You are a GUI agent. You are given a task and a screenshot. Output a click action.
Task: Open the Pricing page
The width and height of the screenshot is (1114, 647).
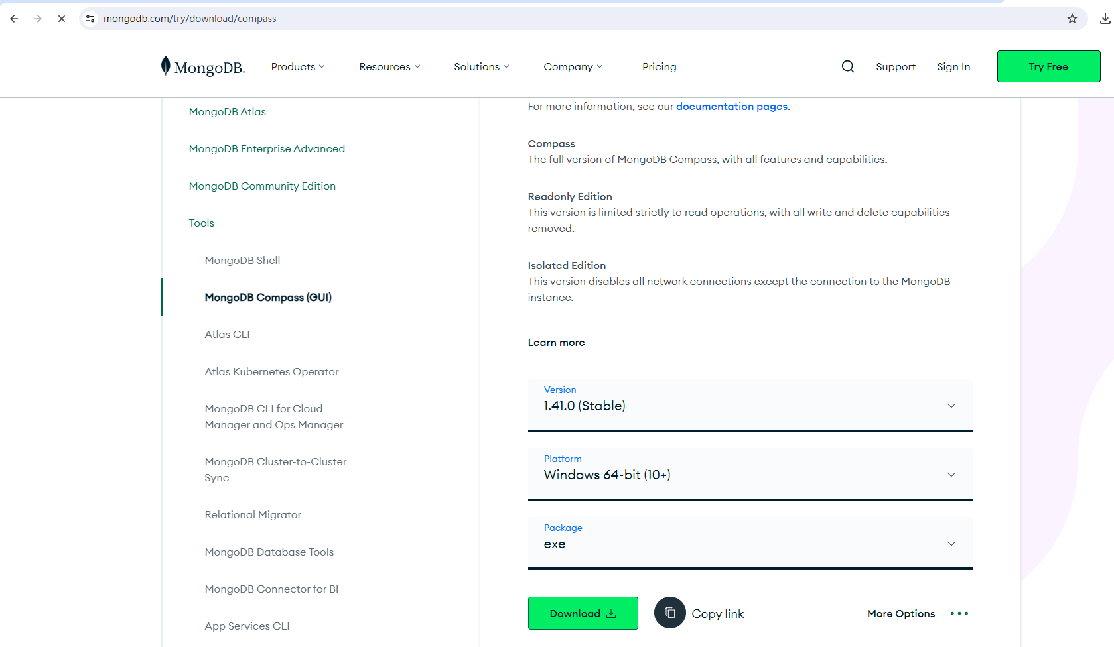point(660,66)
